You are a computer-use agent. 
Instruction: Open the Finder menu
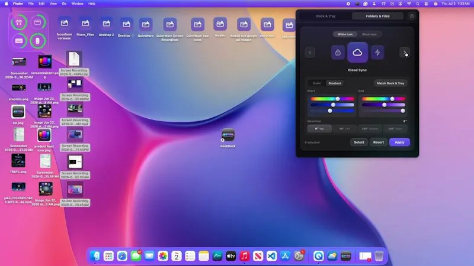coord(18,4)
